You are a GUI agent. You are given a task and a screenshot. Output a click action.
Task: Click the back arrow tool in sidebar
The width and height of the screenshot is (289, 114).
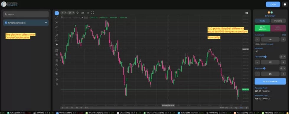(57, 44)
